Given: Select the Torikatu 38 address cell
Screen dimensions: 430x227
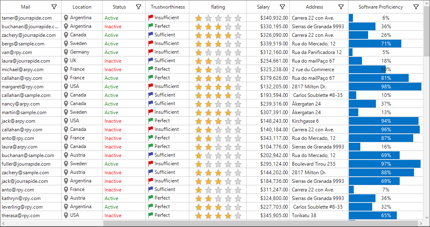Looking at the screenshot, I should click(319, 215).
